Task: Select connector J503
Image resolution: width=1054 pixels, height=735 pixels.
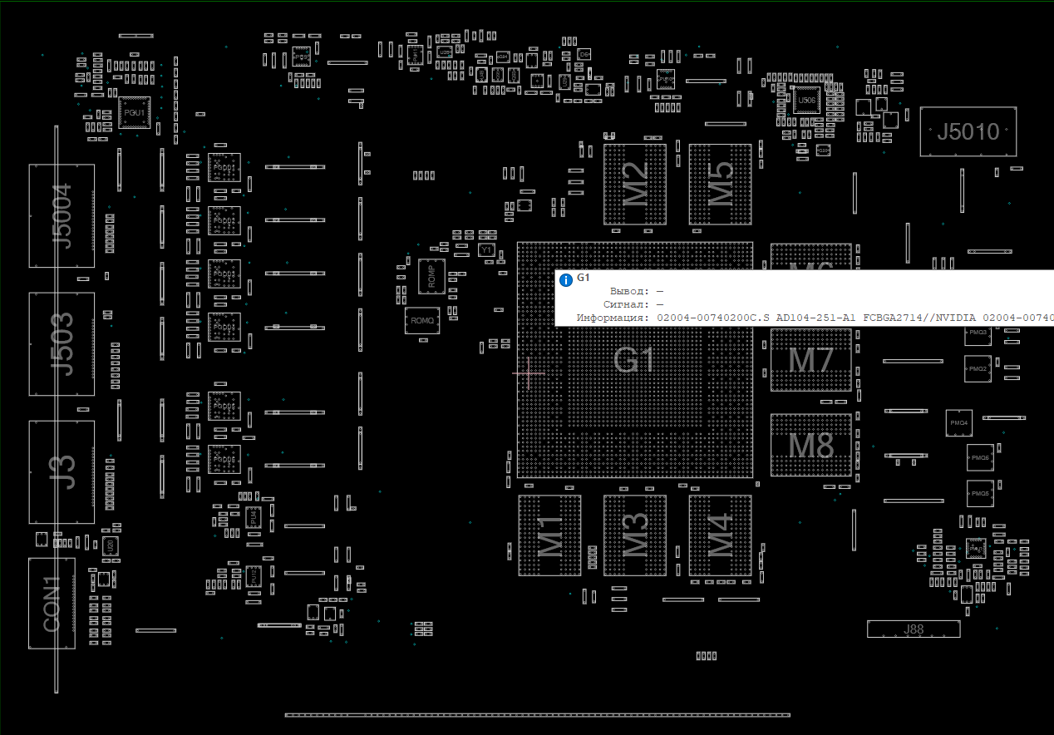Action: (x=62, y=343)
